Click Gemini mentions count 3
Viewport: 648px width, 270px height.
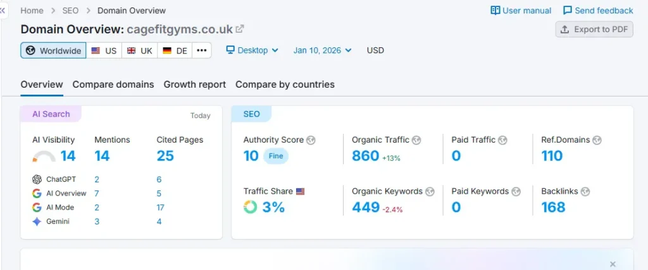click(97, 221)
